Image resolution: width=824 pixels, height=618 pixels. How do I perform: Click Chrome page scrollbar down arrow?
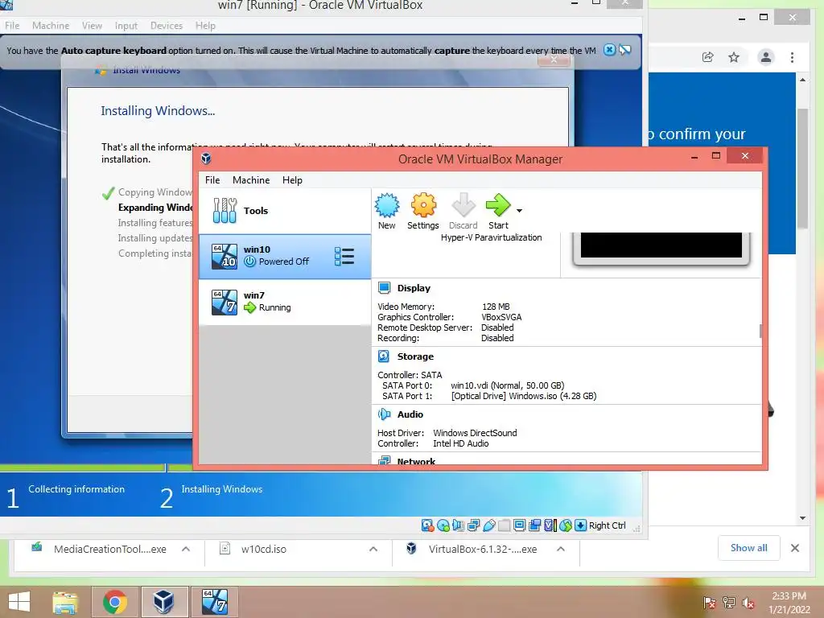[802, 518]
